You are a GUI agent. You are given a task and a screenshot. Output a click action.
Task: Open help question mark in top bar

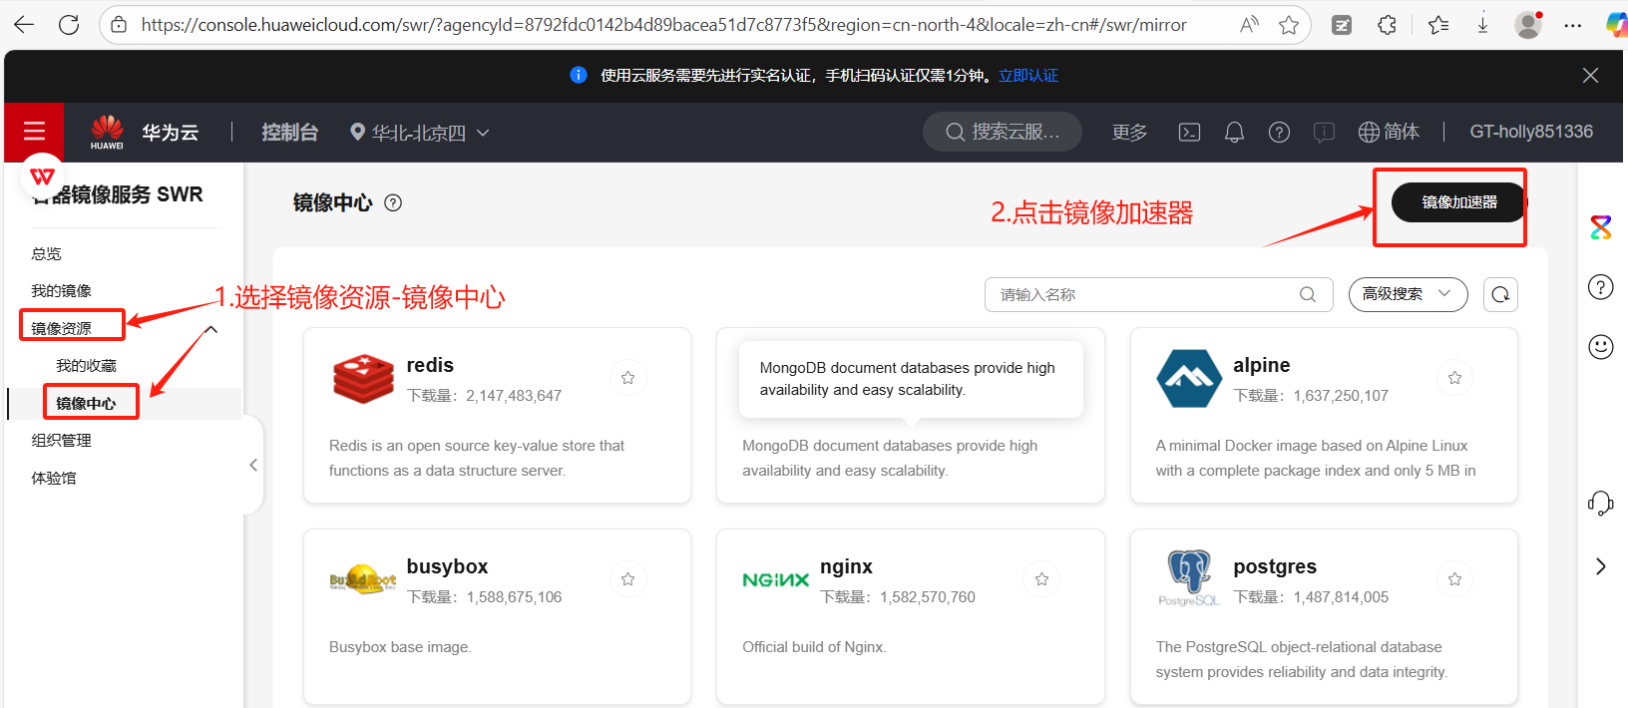[1279, 132]
